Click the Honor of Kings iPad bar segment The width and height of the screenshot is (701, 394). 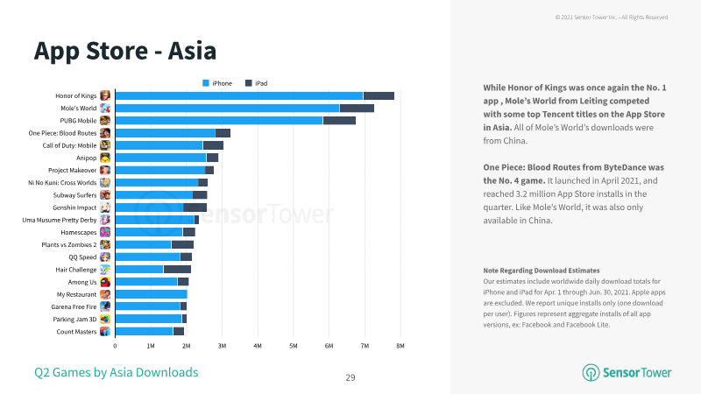tap(379, 95)
